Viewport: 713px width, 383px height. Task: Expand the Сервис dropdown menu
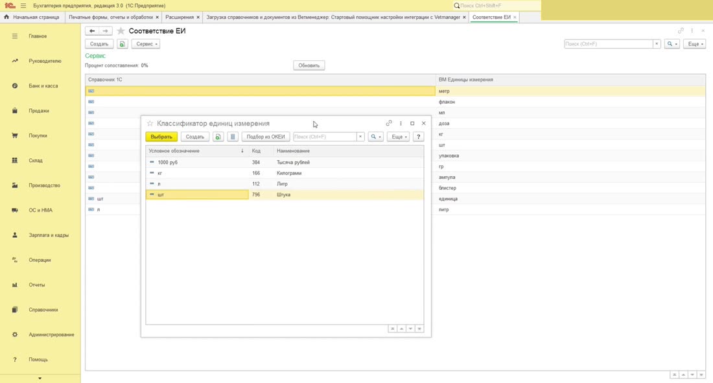tap(146, 44)
